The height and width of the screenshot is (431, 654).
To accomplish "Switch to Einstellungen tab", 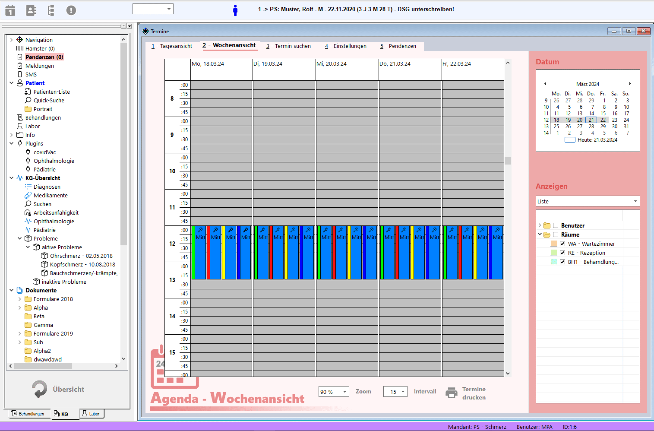I will (345, 46).
